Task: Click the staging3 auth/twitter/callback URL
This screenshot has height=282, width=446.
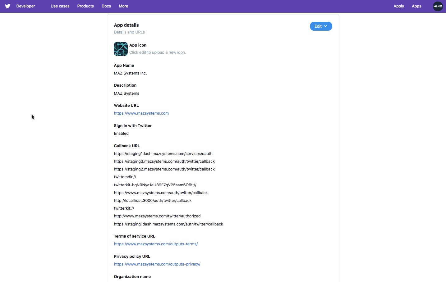Action: (x=164, y=161)
